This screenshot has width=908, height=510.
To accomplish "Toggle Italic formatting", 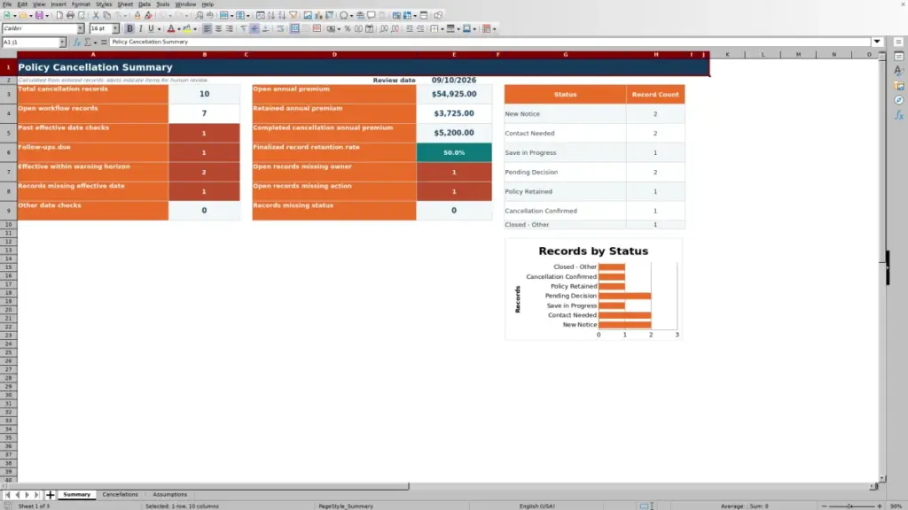I will point(141,28).
